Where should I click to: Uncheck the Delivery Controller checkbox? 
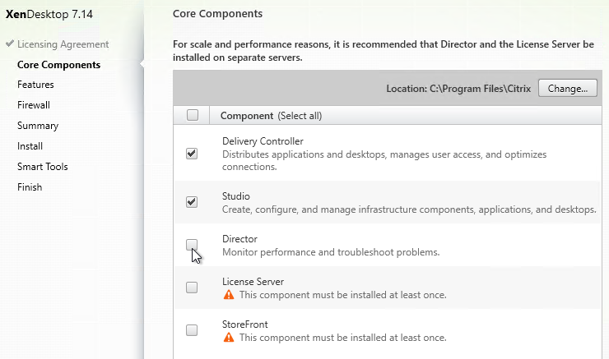coord(192,154)
